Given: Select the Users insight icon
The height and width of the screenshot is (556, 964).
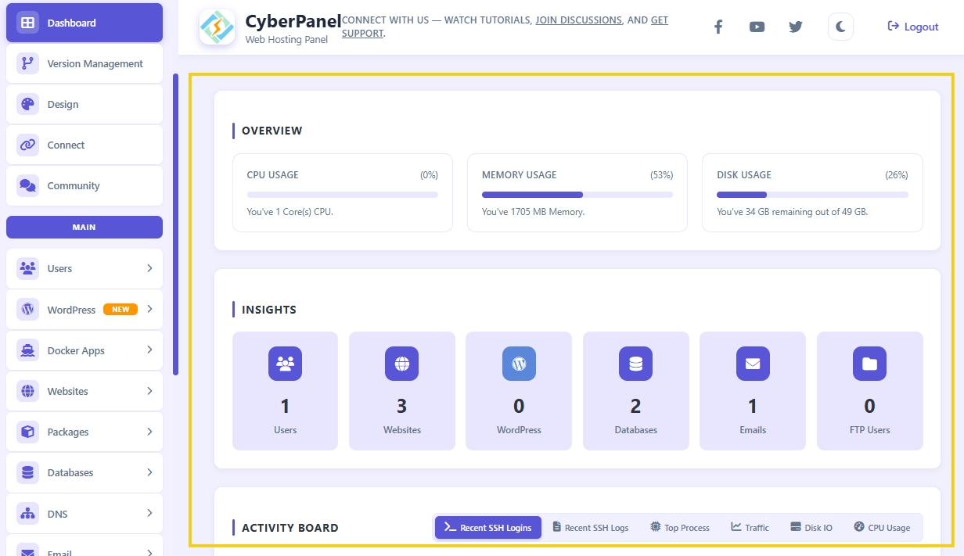Looking at the screenshot, I should tap(285, 363).
